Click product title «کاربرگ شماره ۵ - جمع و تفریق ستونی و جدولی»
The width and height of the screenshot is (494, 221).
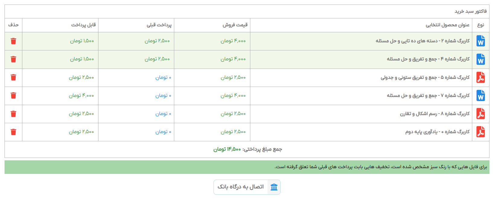coord(425,78)
